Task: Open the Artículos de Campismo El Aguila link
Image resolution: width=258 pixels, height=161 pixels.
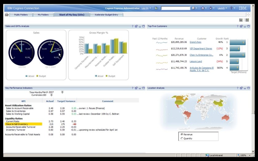Action: [x=201, y=69]
